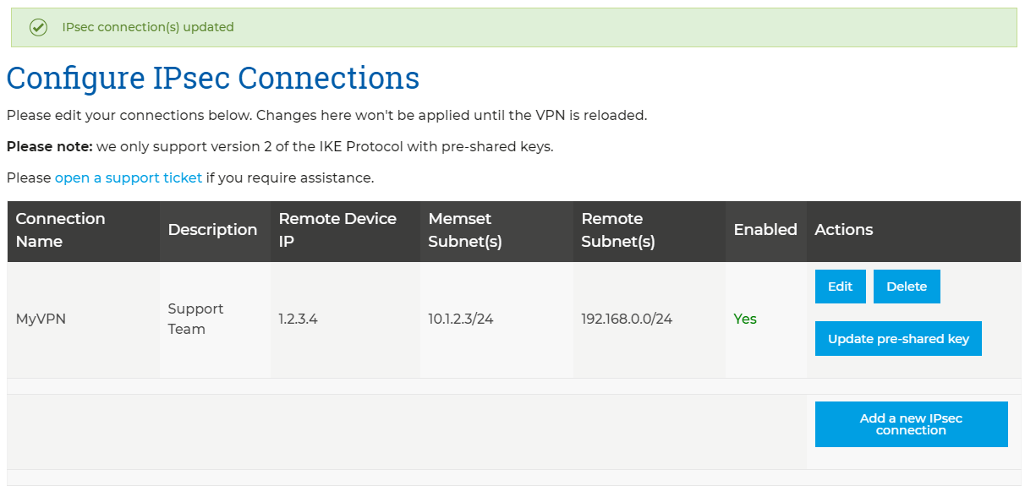
Task: Click the 10.1.2.3/24 Memset subnet cell
Action: click(496, 319)
